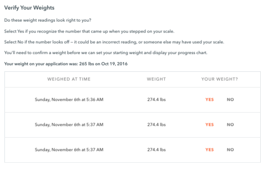Reject the last 5:37 AM reading with NO
The width and height of the screenshot is (270, 172).
pos(230,150)
